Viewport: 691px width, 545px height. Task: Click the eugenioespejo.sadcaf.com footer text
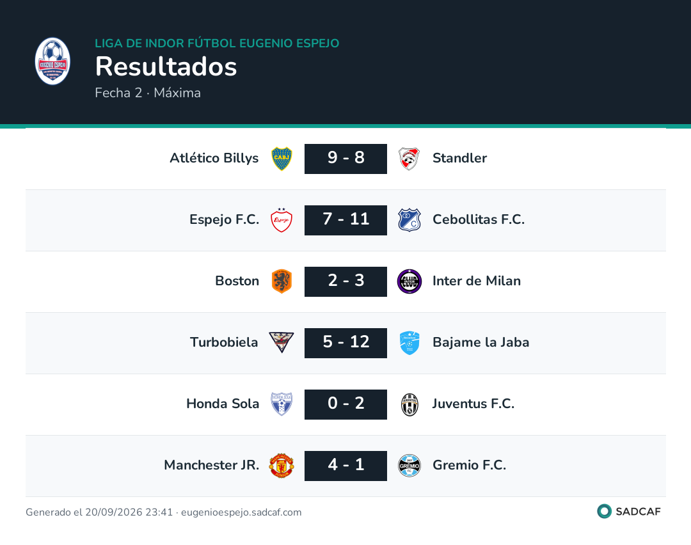(x=241, y=512)
